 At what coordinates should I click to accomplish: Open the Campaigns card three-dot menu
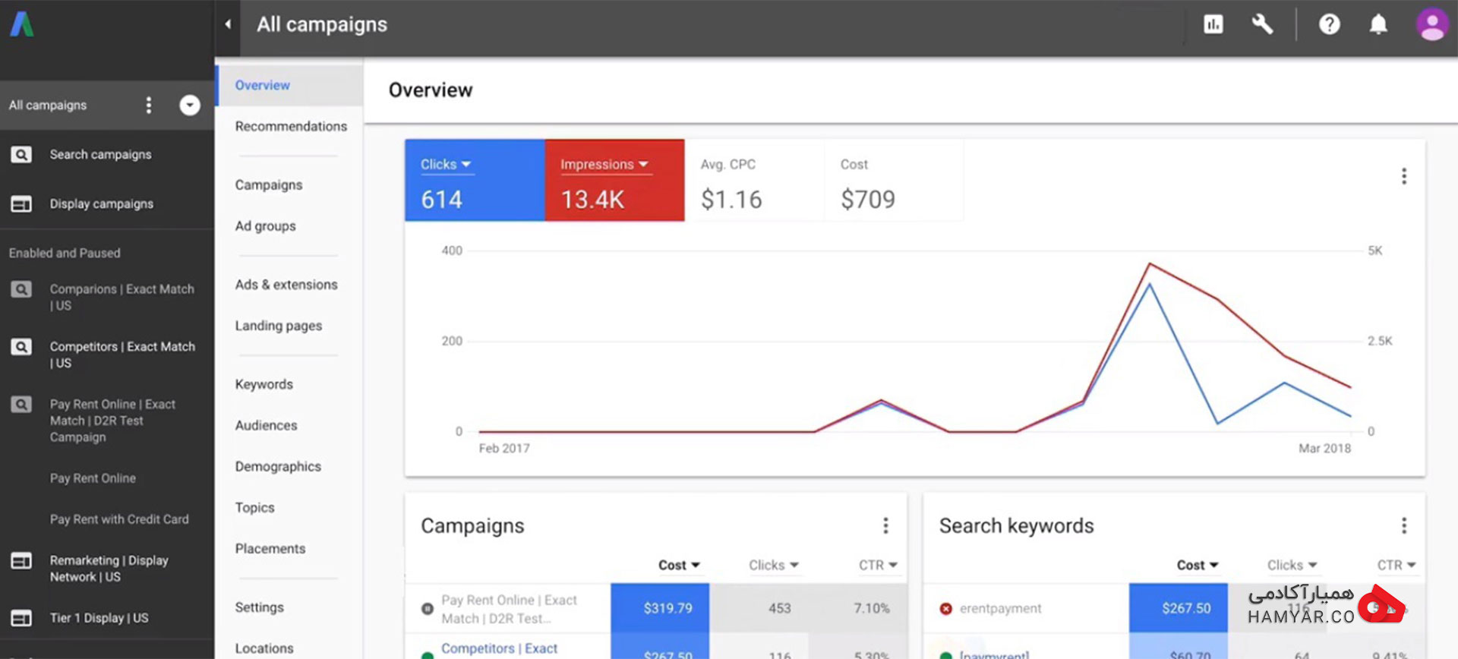[885, 525]
